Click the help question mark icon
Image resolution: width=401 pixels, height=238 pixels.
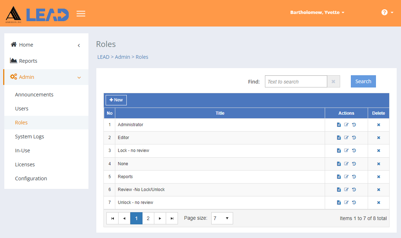click(x=385, y=12)
